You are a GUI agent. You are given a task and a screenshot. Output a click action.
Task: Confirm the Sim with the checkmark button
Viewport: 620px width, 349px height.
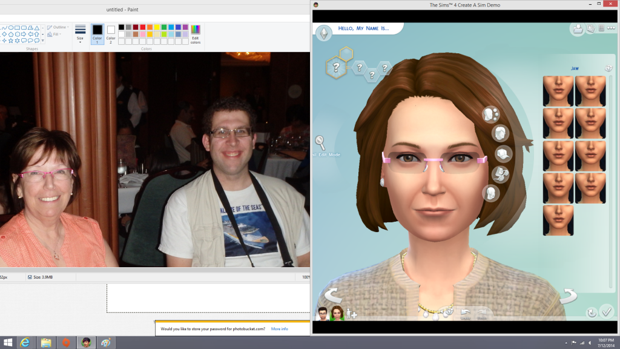click(607, 312)
